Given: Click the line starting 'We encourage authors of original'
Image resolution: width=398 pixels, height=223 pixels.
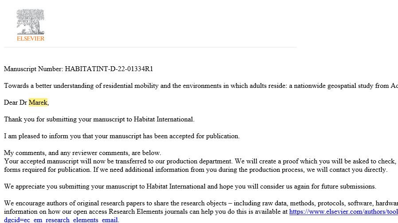Looking at the screenshot, I should [201, 203].
